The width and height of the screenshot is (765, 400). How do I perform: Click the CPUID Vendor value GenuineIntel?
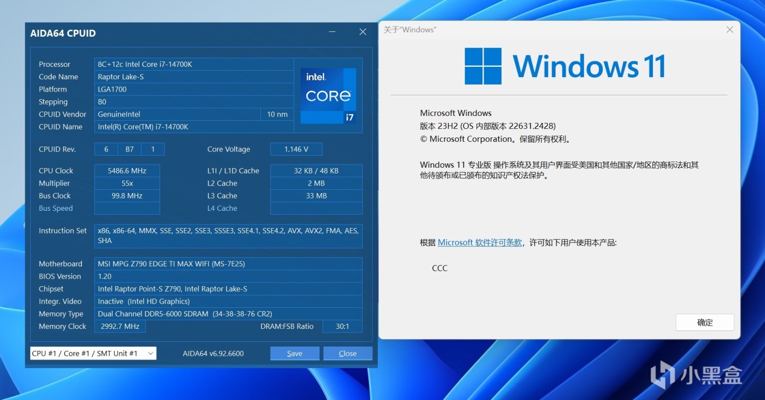coord(177,114)
